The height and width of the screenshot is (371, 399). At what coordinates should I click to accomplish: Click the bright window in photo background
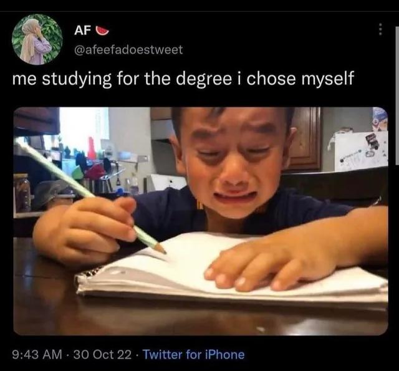click(x=84, y=128)
